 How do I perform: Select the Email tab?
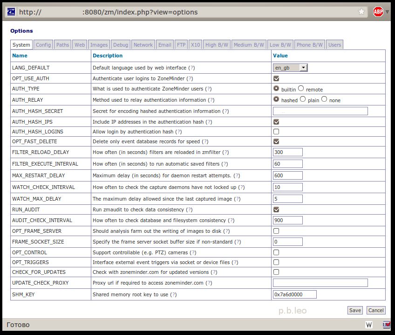coord(165,45)
